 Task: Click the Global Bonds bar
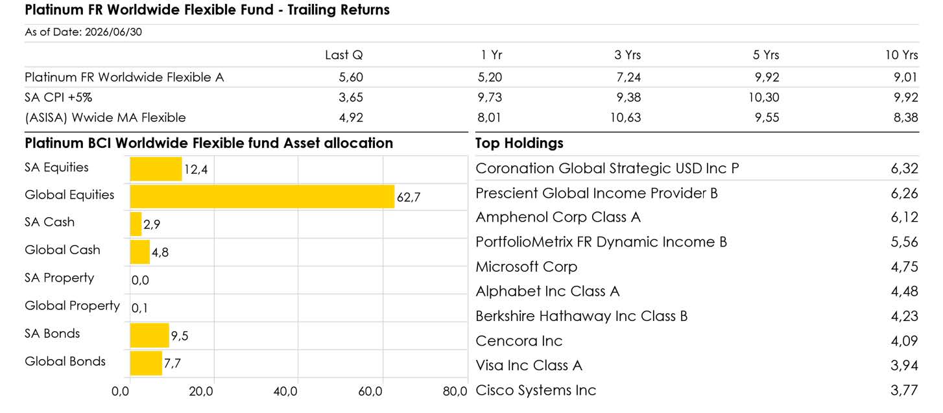146,363
